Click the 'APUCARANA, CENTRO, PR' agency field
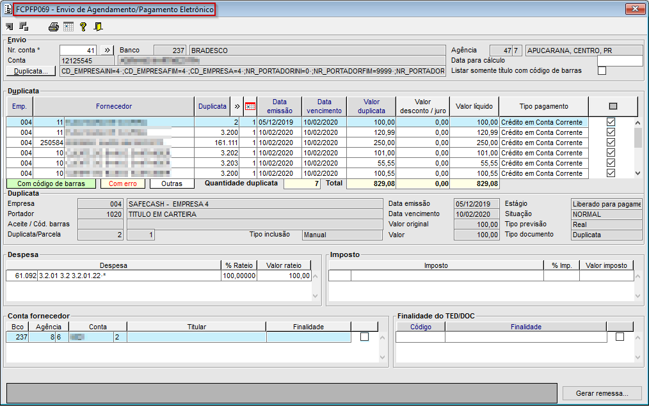The height and width of the screenshot is (406, 649). click(x=584, y=51)
